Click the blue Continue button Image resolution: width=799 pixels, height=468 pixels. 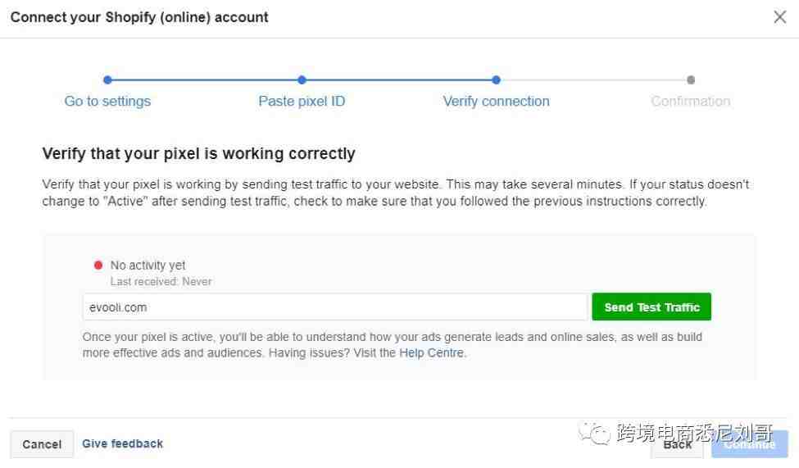coord(750,444)
